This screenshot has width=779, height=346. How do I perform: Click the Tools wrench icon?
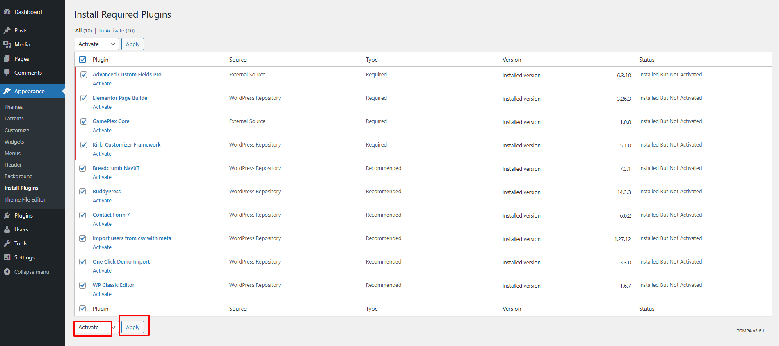7,243
